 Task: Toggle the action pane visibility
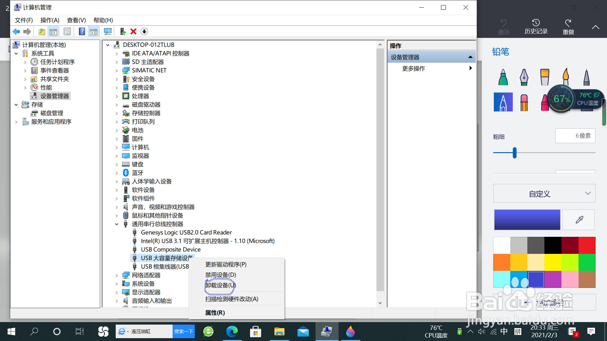pyautogui.click(x=93, y=31)
